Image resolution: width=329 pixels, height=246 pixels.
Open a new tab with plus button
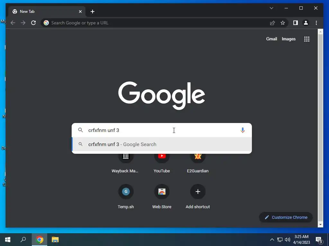click(x=92, y=12)
